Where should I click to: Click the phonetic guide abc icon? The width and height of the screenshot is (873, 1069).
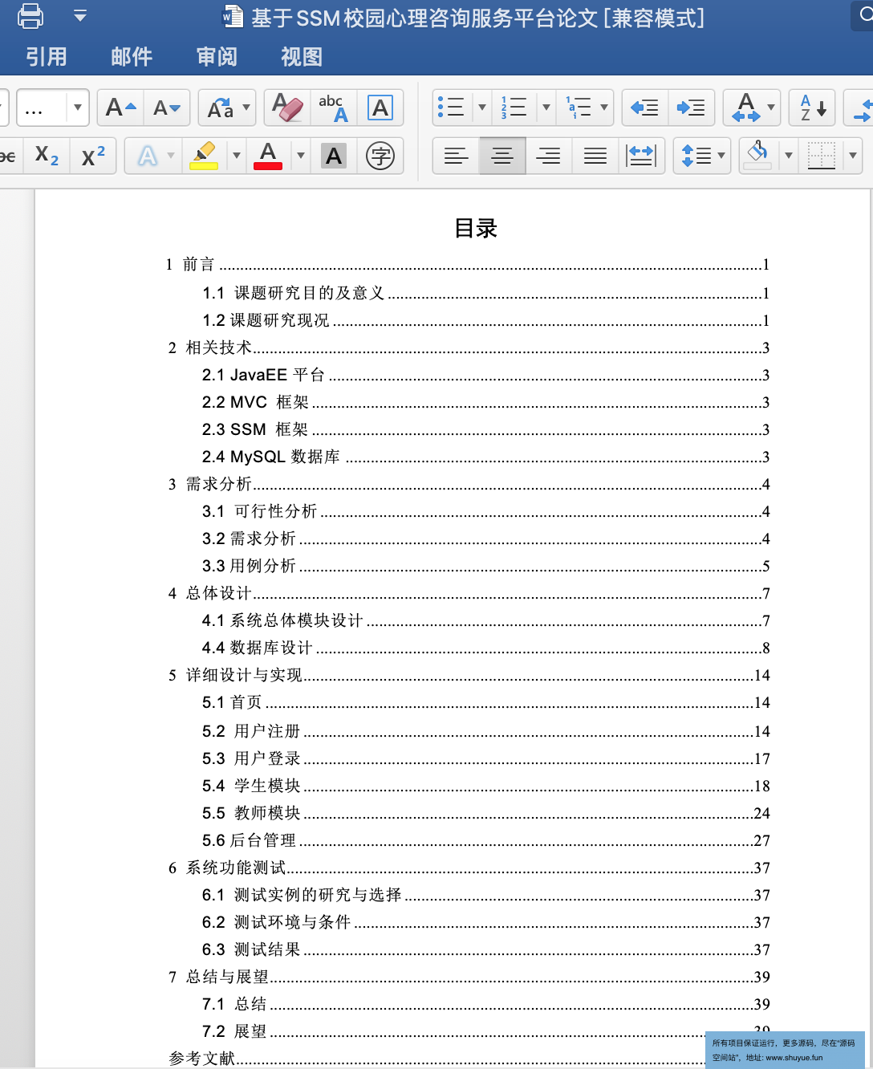click(x=333, y=108)
